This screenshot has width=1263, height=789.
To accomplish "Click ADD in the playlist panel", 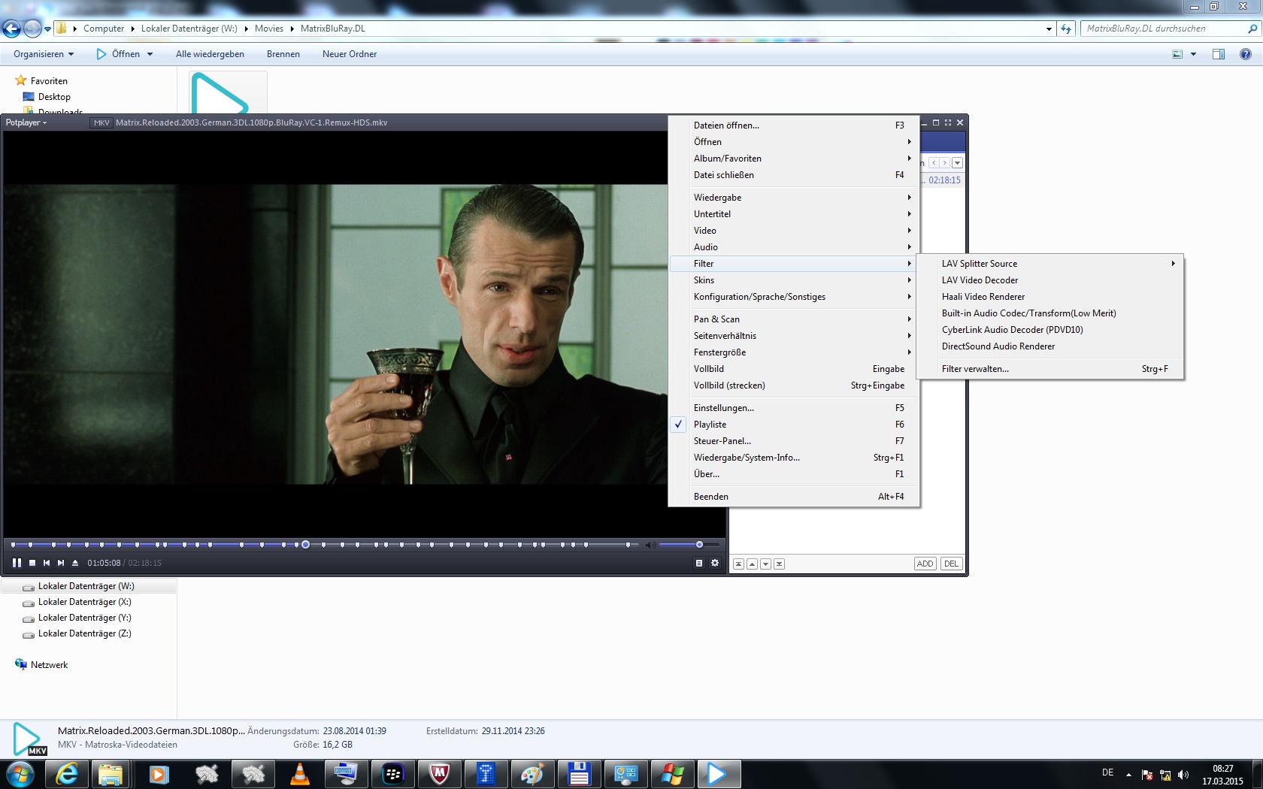I will tap(925, 564).
